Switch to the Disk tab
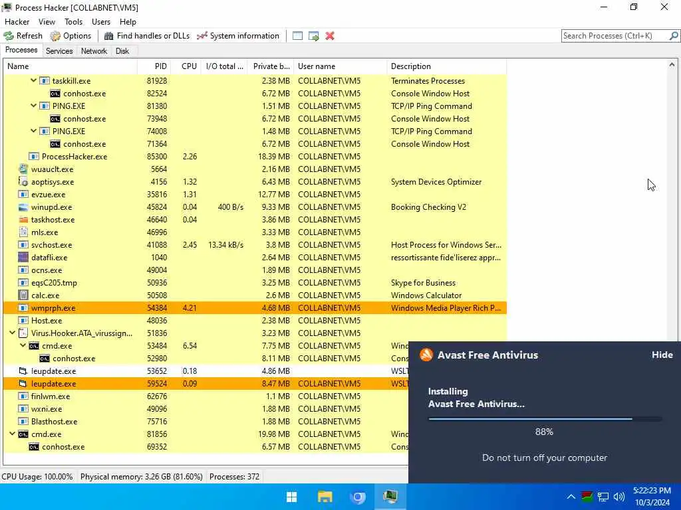Viewport: 681px width, 510px height. 122,51
